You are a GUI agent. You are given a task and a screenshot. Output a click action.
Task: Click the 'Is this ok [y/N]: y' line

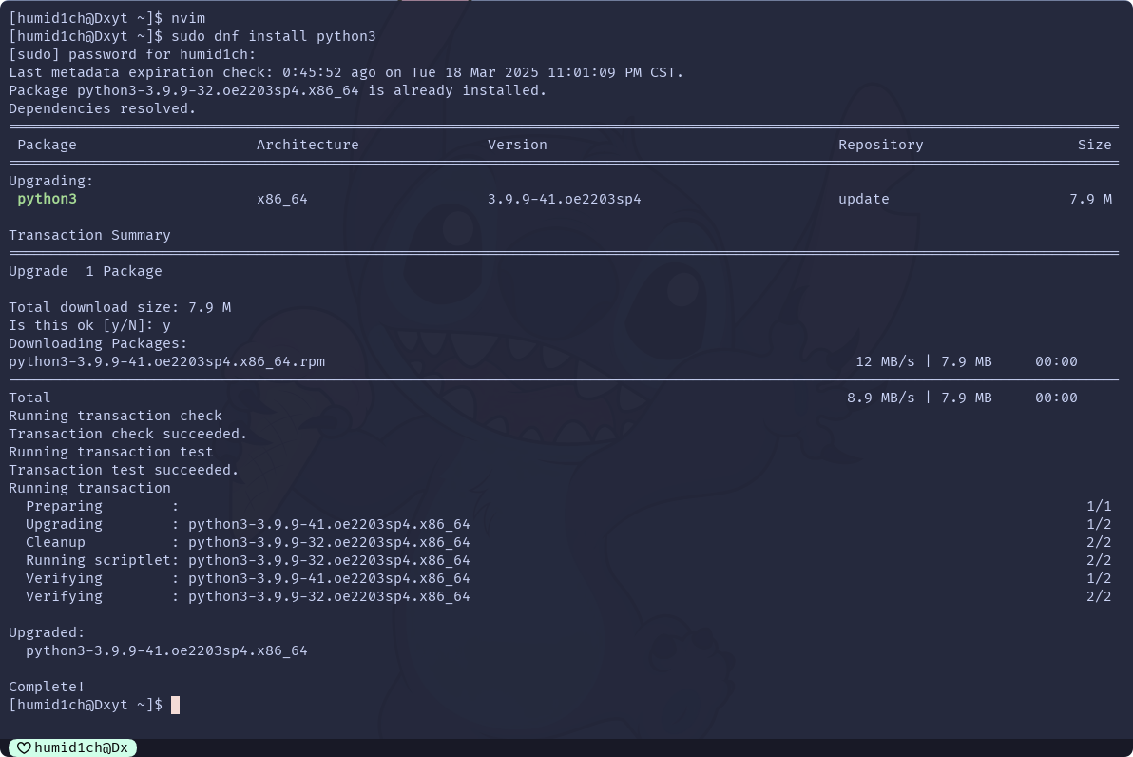(89, 325)
